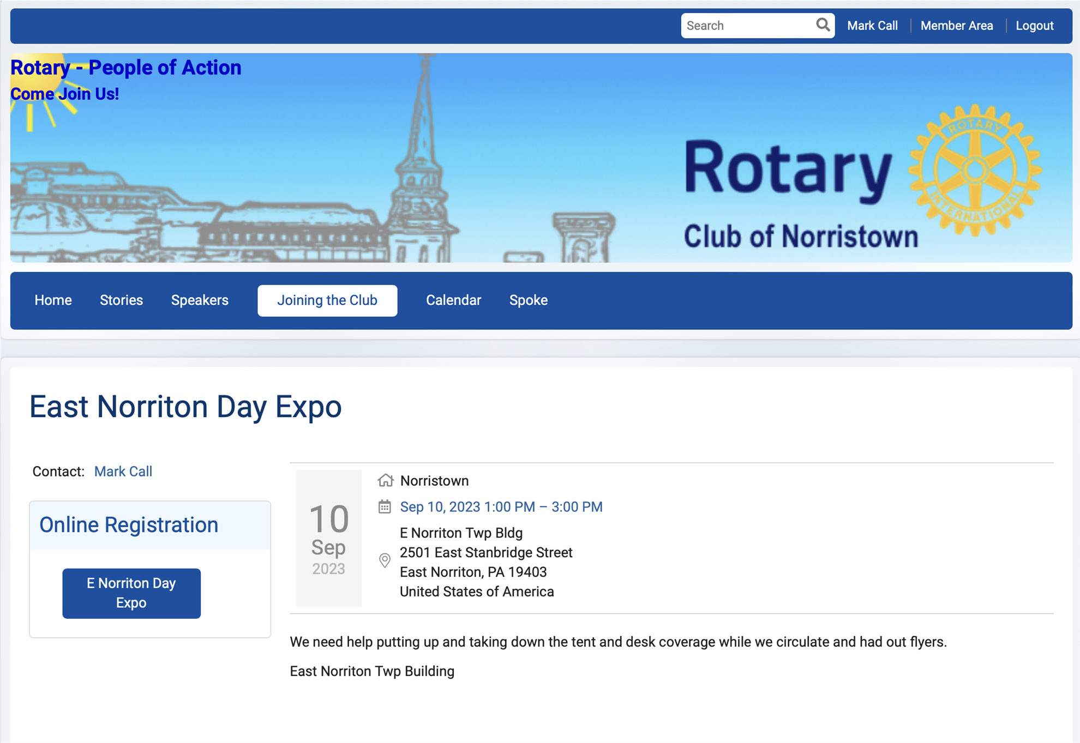This screenshot has height=743, width=1080.
Task: Open the Mark Call profile link in the top bar
Action: pos(872,26)
